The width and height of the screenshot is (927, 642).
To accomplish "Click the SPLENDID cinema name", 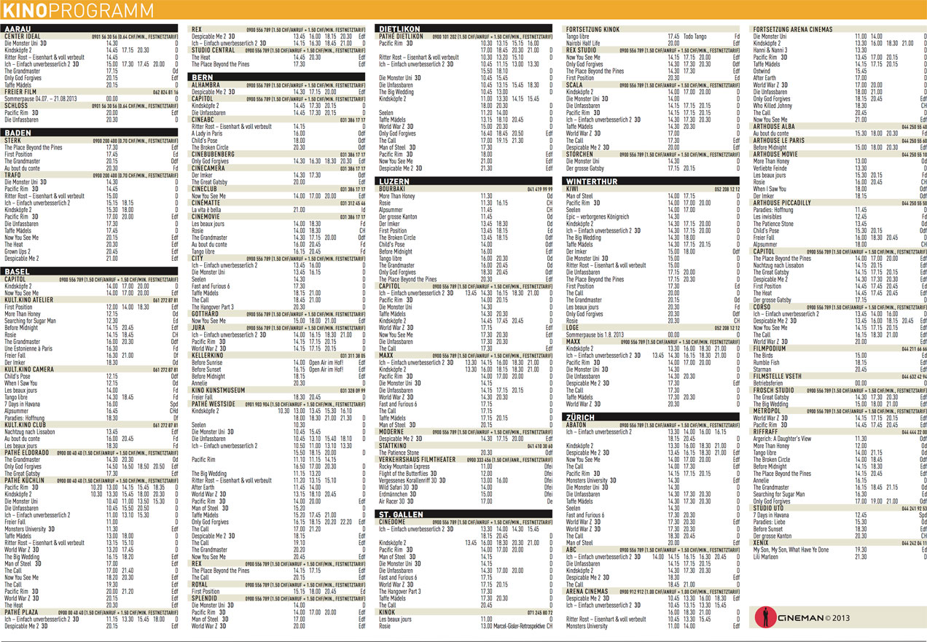I will 205,598.
